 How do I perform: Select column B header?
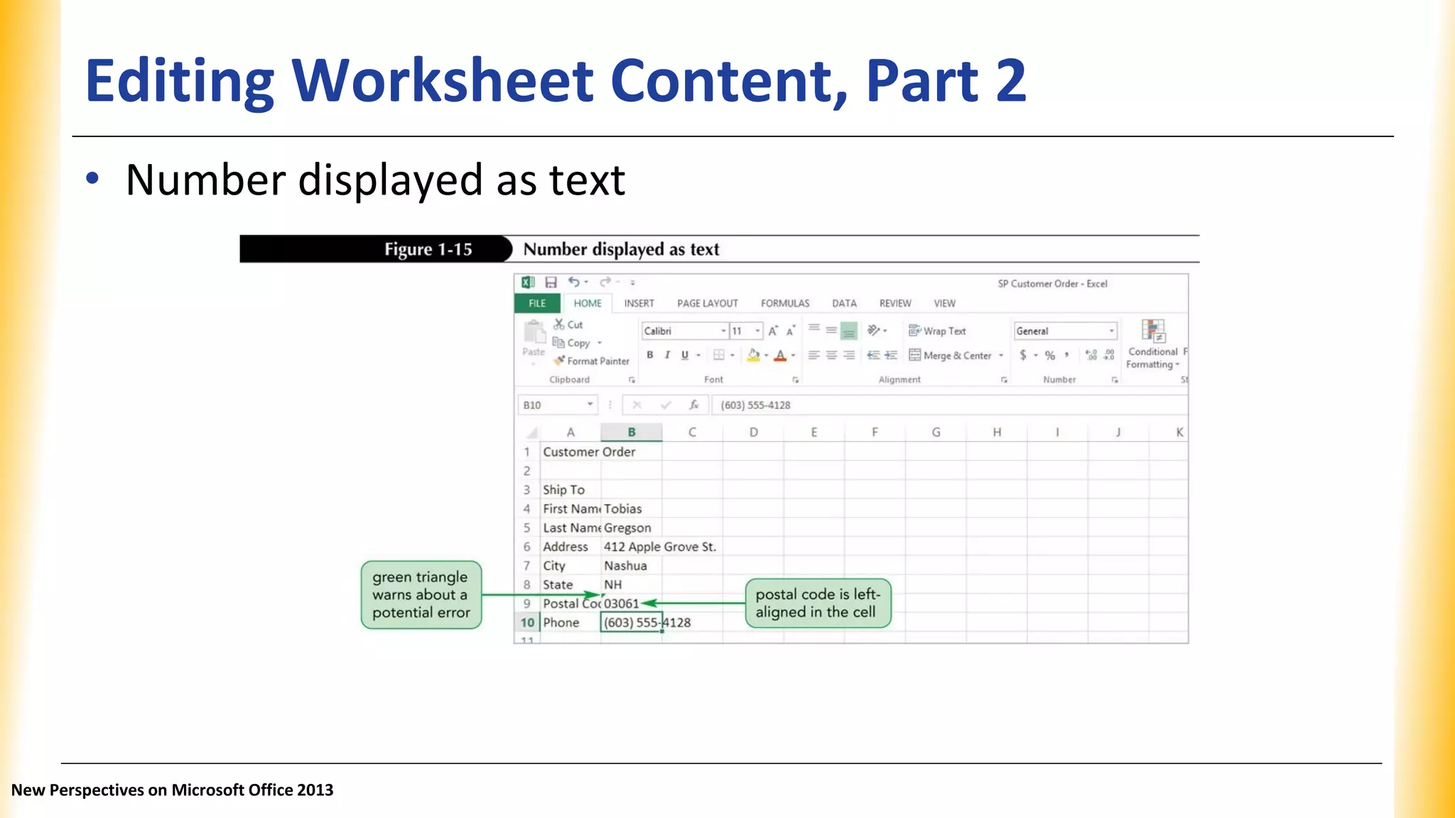(632, 432)
